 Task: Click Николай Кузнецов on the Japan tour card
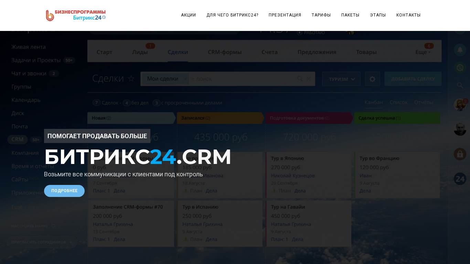click(x=293, y=176)
